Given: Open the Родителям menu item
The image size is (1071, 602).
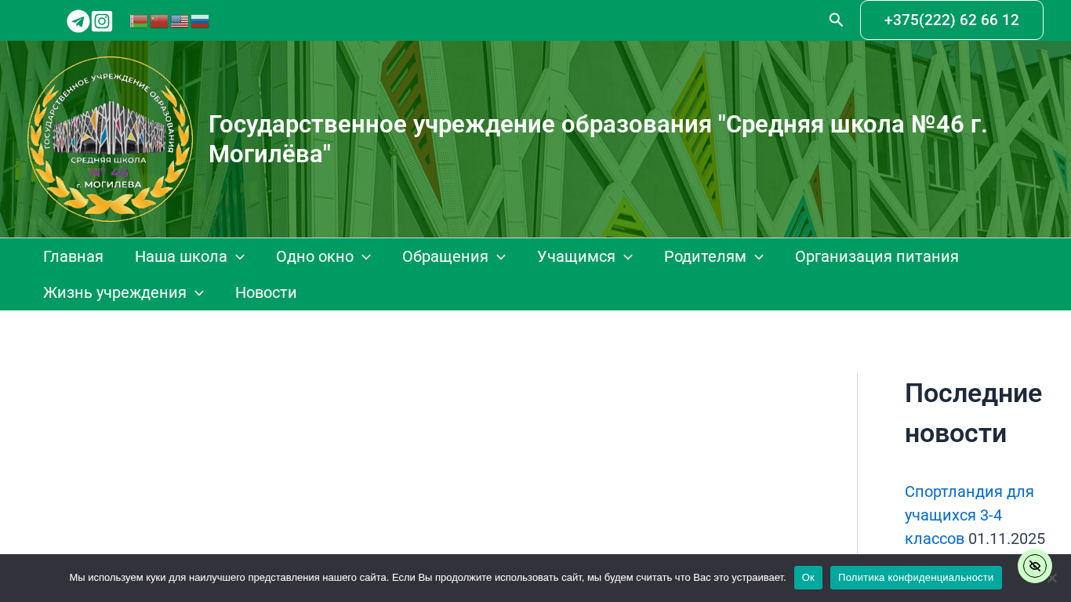Looking at the screenshot, I should [x=705, y=256].
